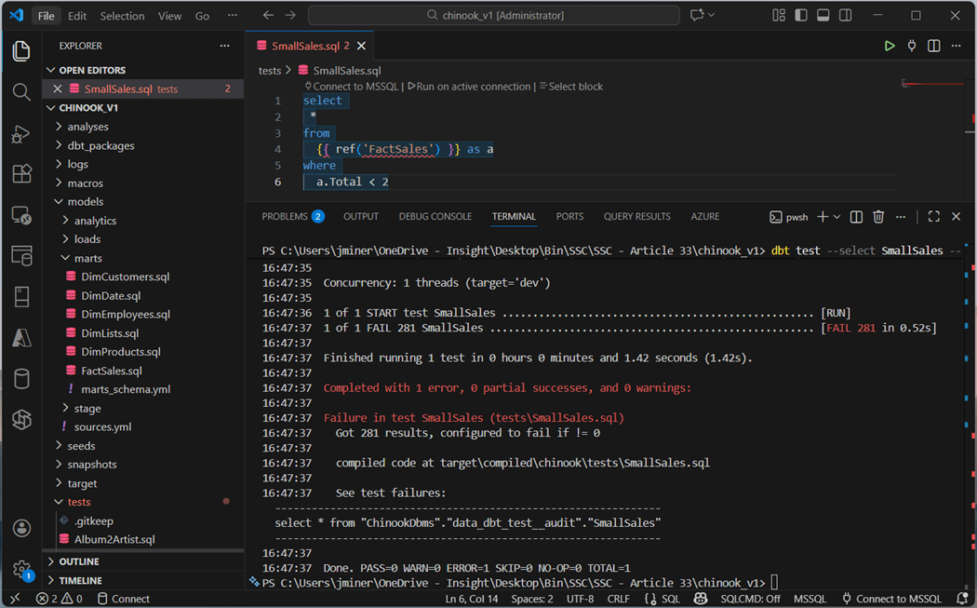Image resolution: width=977 pixels, height=608 pixels.
Task: Click the Run query play button
Action: [890, 46]
